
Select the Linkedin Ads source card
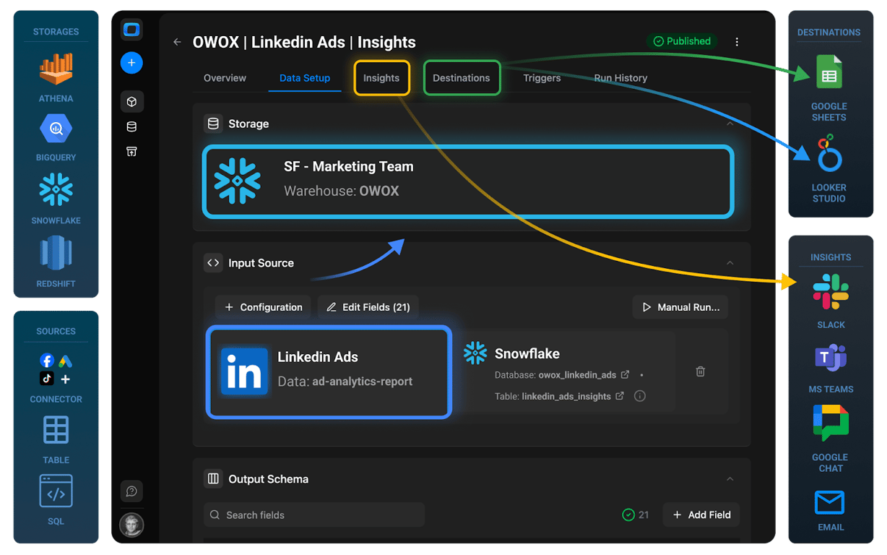click(x=329, y=371)
